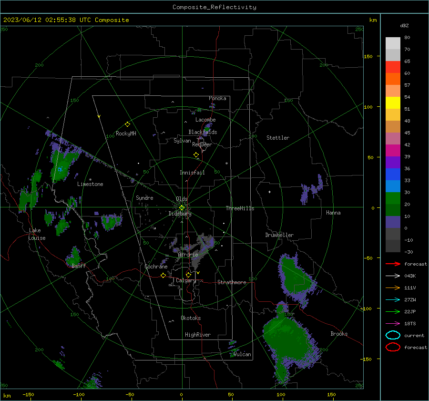Click the Airdrie city label
Viewport: 429px width, 401px height.
pyautogui.click(x=188, y=255)
